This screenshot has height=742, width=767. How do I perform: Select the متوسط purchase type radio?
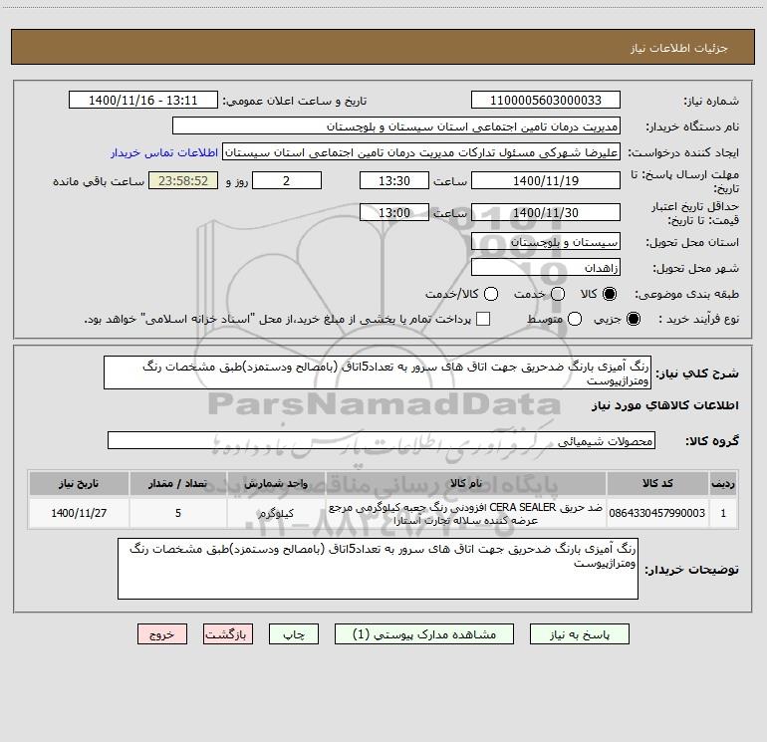575,319
